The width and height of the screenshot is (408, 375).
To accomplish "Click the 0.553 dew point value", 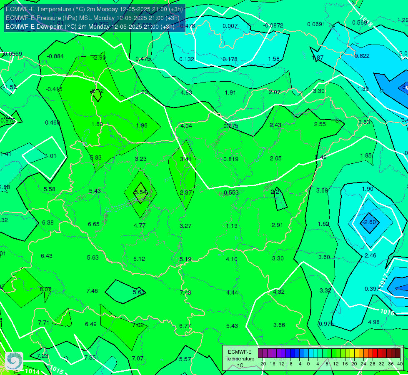I will pos(231,192).
